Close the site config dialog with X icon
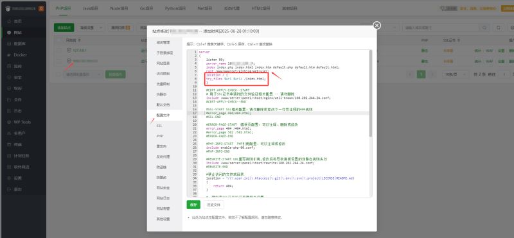 (377, 25)
